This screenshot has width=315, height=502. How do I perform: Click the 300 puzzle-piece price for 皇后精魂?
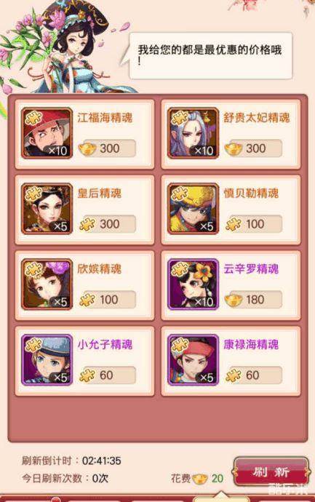coord(107,224)
